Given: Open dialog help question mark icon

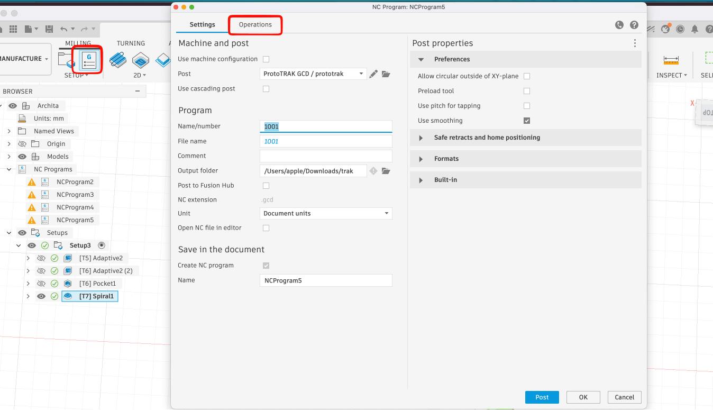Looking at the screenshot, I should pos(634,25).
